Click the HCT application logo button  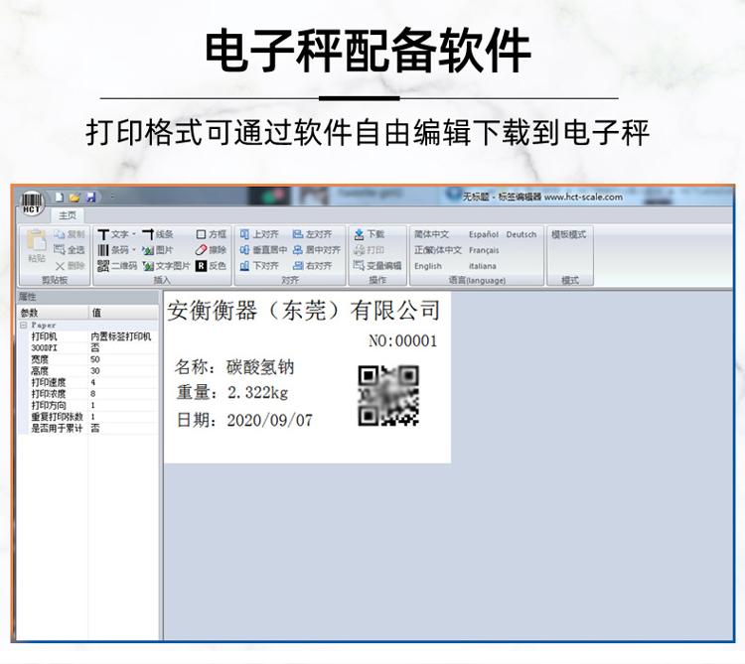click(33, 199)
